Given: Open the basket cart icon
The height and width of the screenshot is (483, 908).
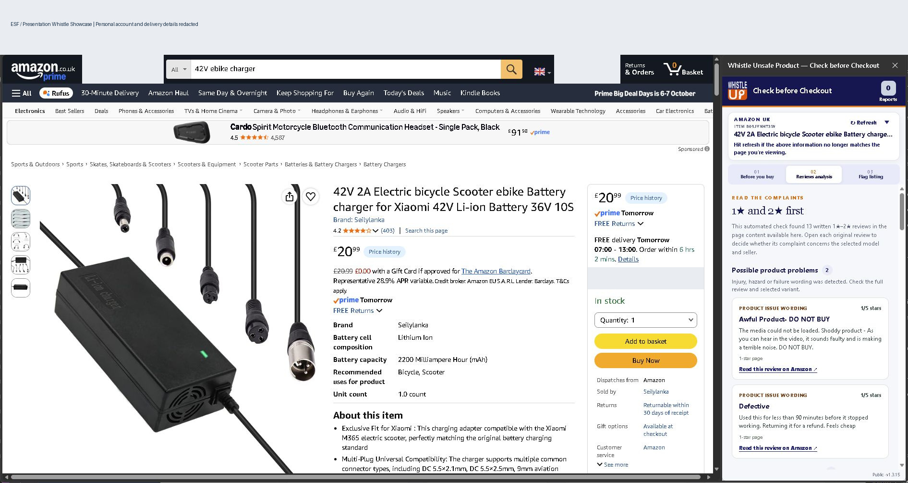Looking at the screenshot, I should click(x=683, y=69).
